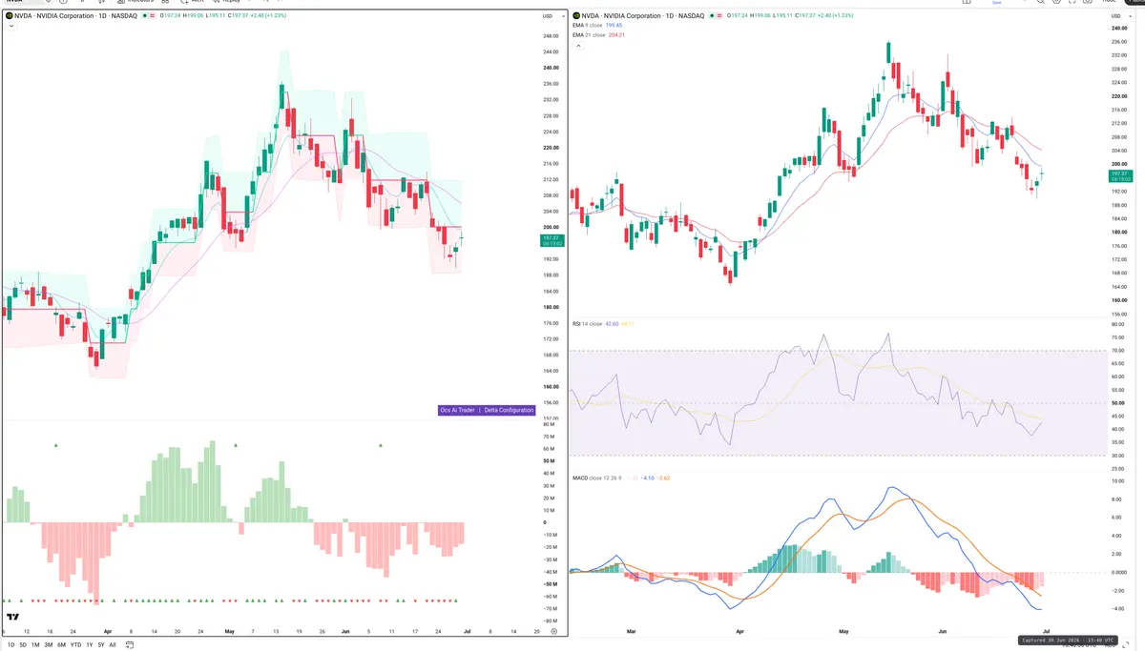
Task: Click 248.00 on left chart price axis
Action: pyautogui.click(x=551, y=36)
